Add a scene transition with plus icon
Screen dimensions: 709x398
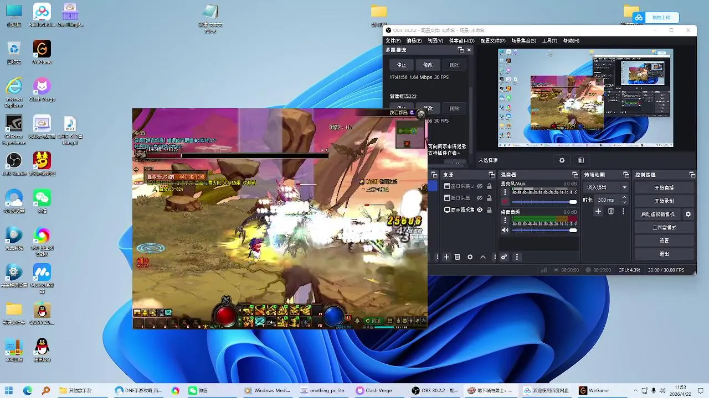click(x=598, y=211)
